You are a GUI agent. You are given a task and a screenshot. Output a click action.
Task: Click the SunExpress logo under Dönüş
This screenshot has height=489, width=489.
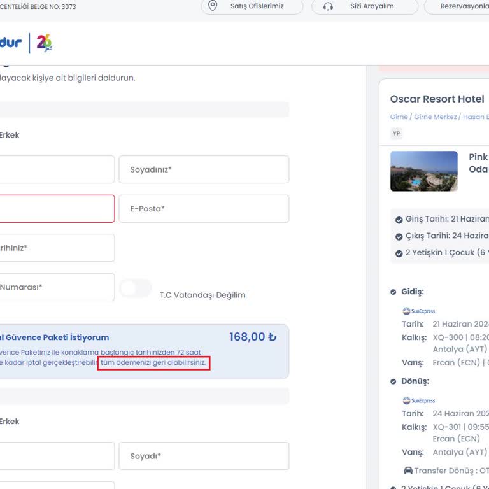tap(418, 400)
